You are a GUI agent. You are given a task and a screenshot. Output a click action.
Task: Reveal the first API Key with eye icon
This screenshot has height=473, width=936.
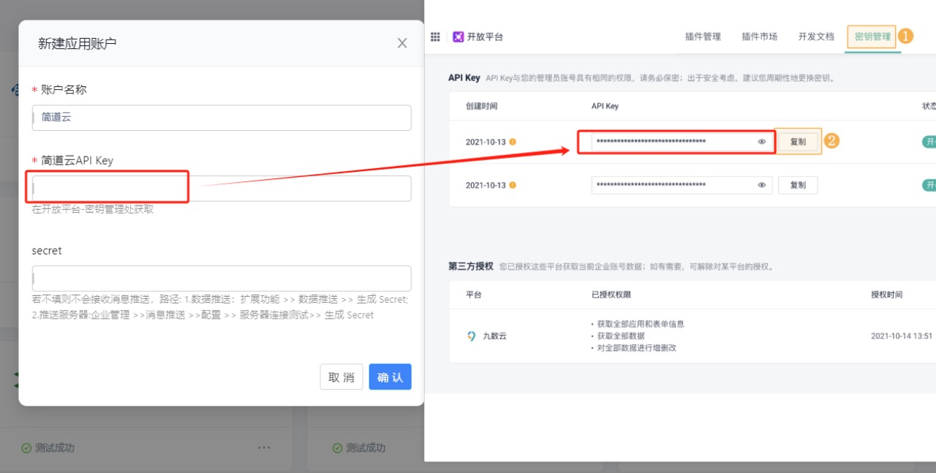(762, 142)
